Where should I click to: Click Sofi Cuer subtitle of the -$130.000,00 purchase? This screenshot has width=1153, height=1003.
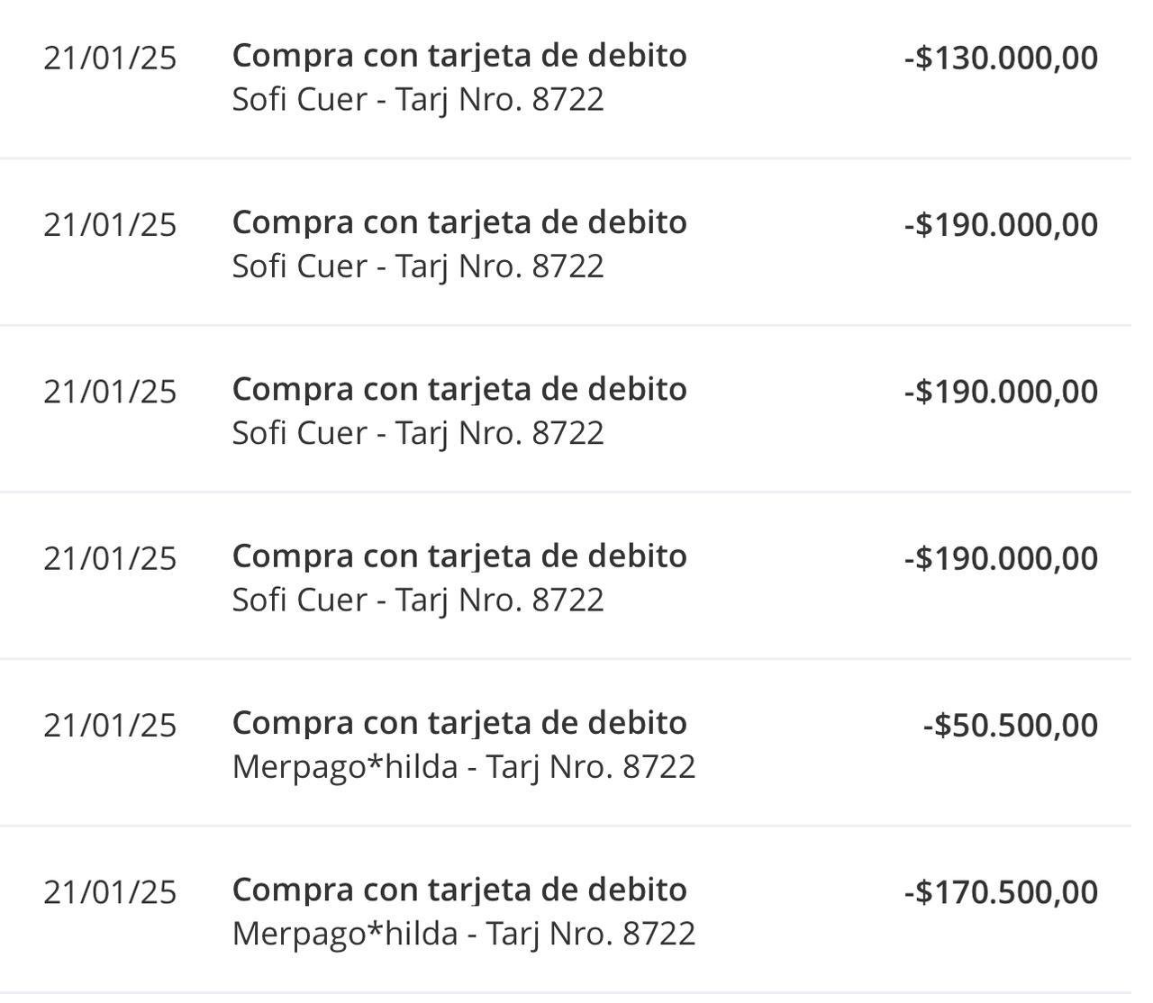(x=418, y=99)
